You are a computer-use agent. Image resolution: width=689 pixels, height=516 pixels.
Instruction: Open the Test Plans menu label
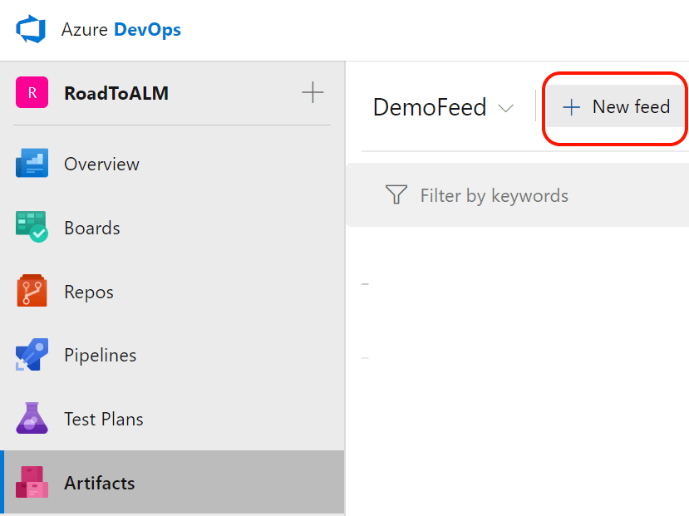tap(104, 420)
